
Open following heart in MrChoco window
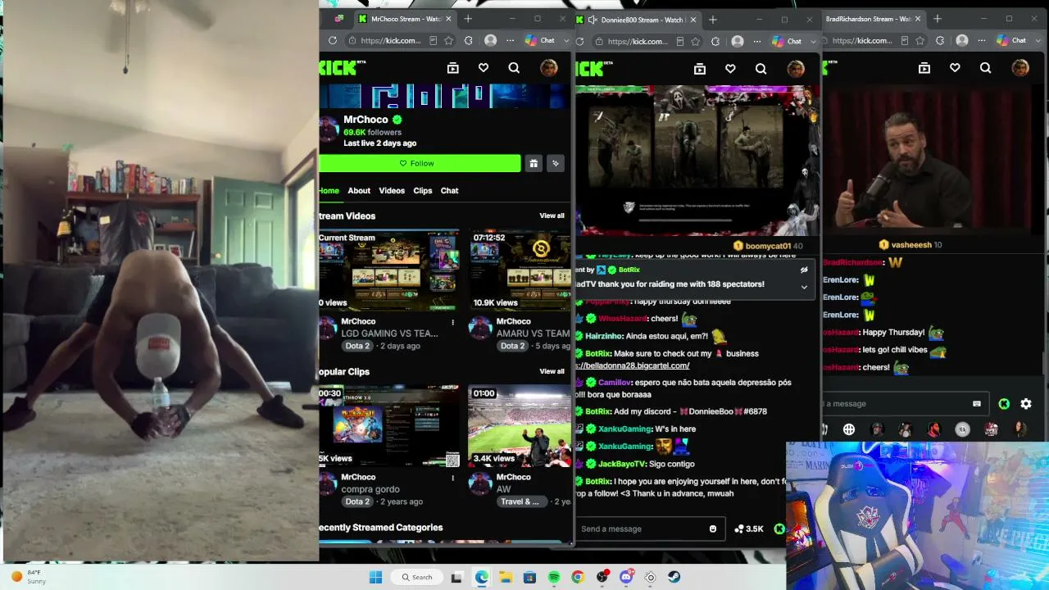pyautogui.click(x=484, y=69)
